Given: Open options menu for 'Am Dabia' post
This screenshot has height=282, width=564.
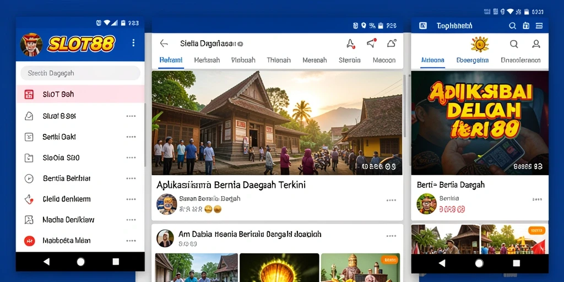Looking at the screenshot, I should coord(391,236).
